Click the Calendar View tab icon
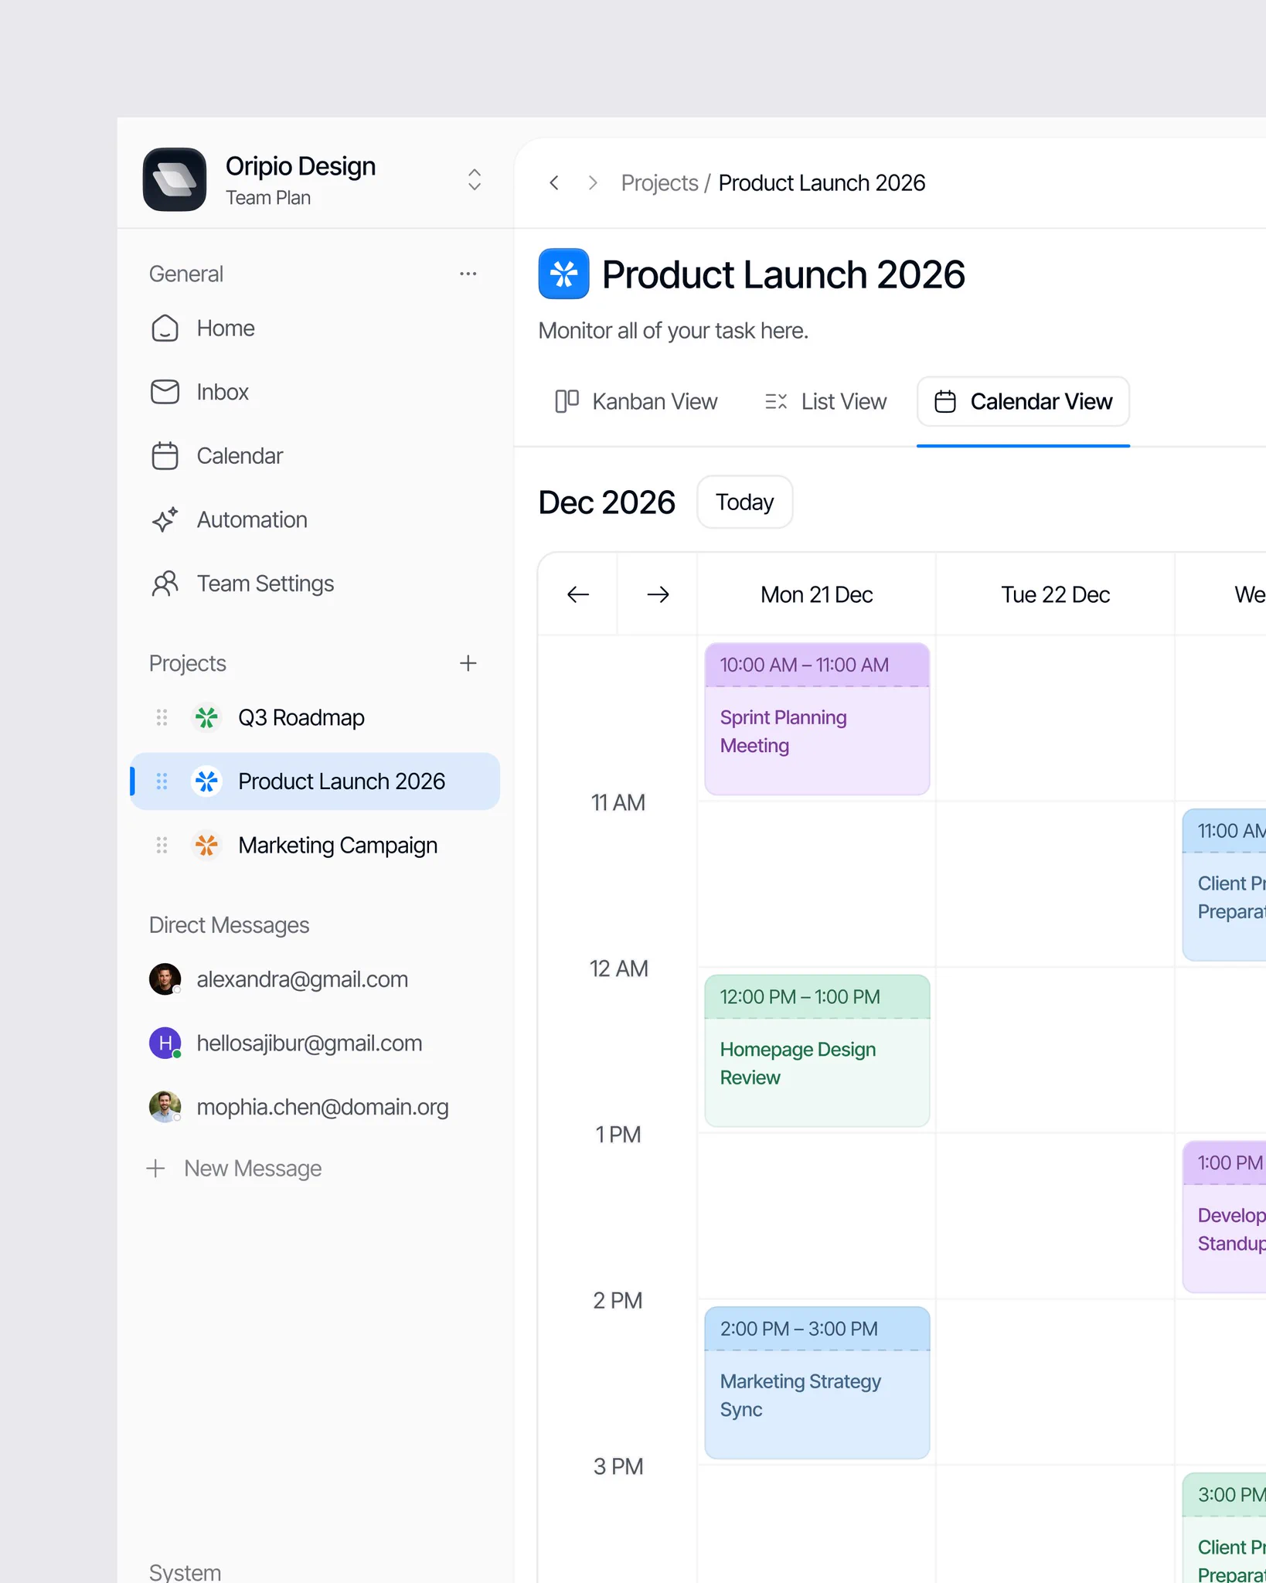 click(945, 401)
